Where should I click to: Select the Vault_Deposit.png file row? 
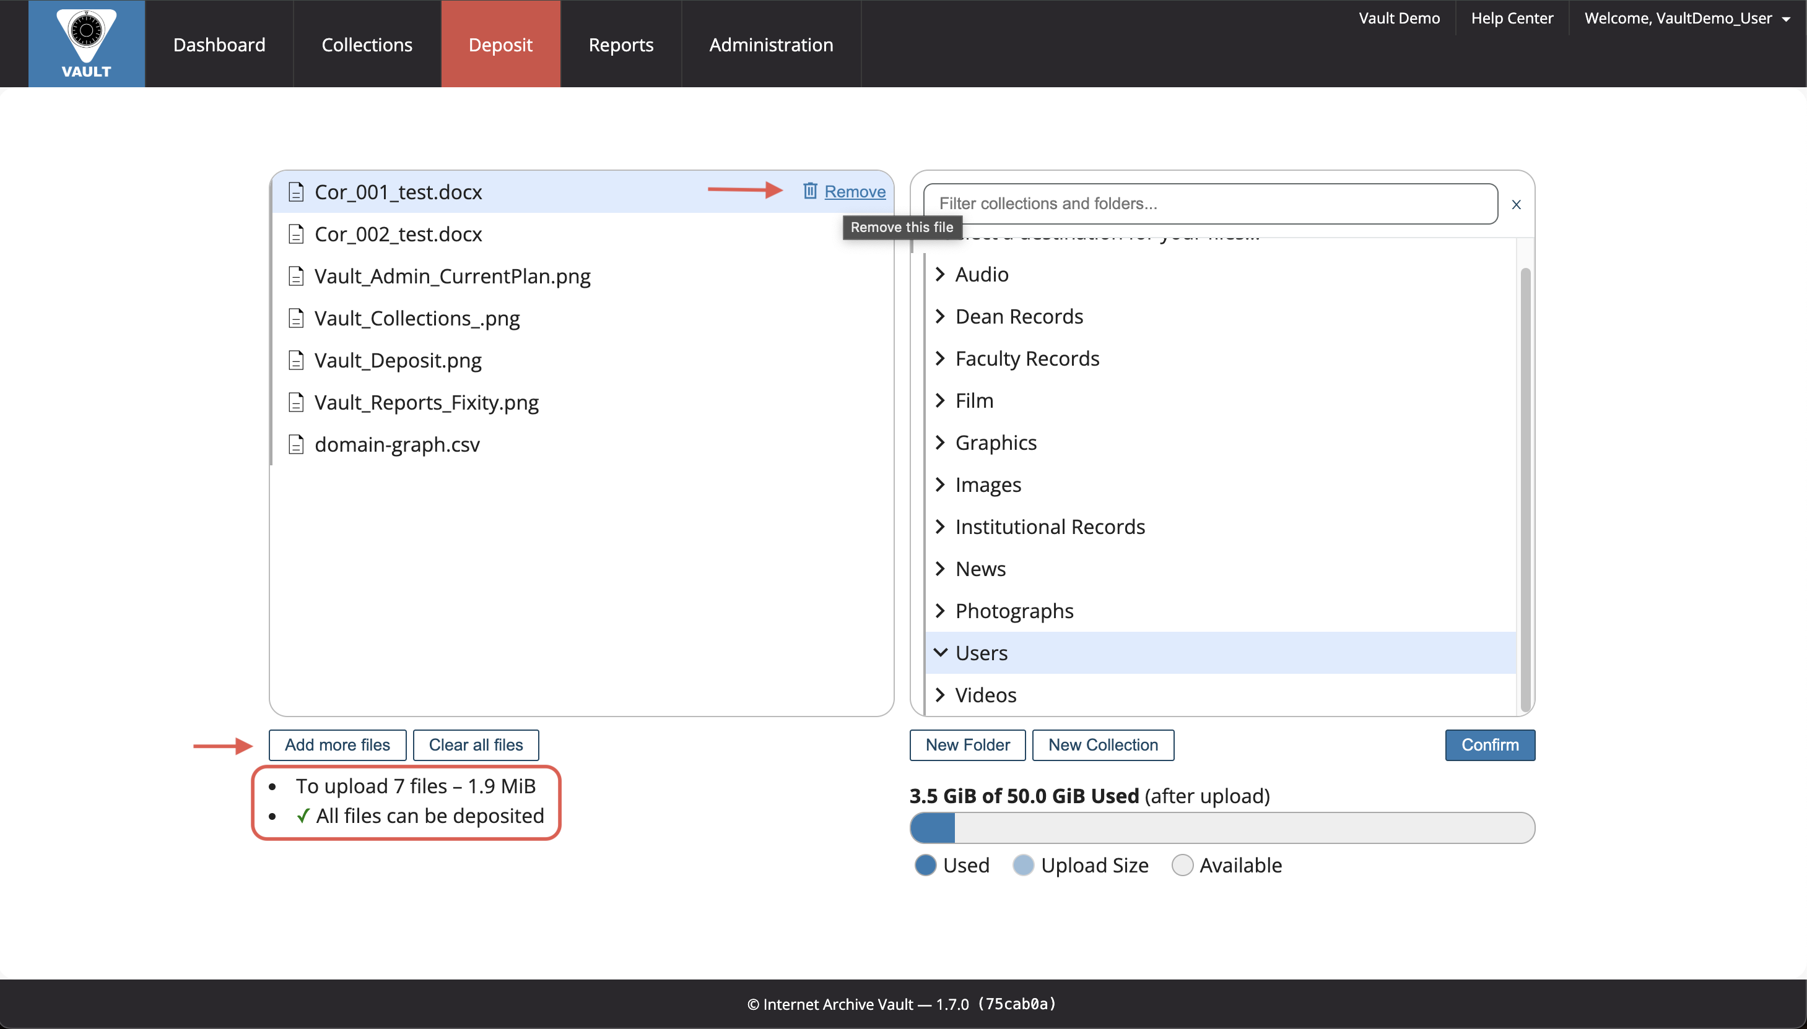582,361
